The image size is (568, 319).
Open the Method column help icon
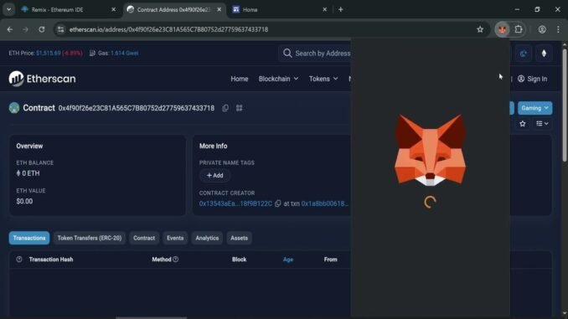click(176, 260)
